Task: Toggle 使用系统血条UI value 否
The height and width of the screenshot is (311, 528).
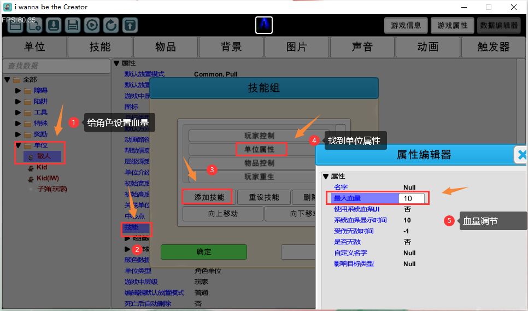Action: tap(407, 209)
